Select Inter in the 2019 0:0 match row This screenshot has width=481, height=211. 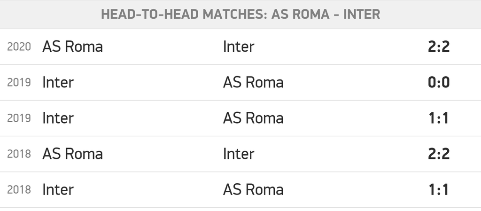[58, 82]
